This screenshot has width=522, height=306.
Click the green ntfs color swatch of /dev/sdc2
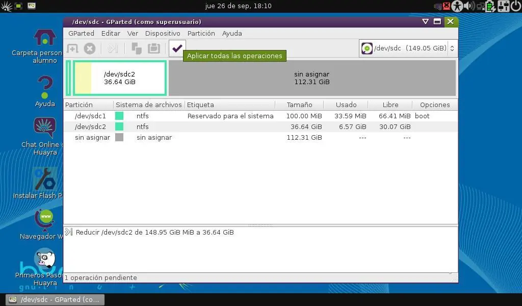[119, 126]
